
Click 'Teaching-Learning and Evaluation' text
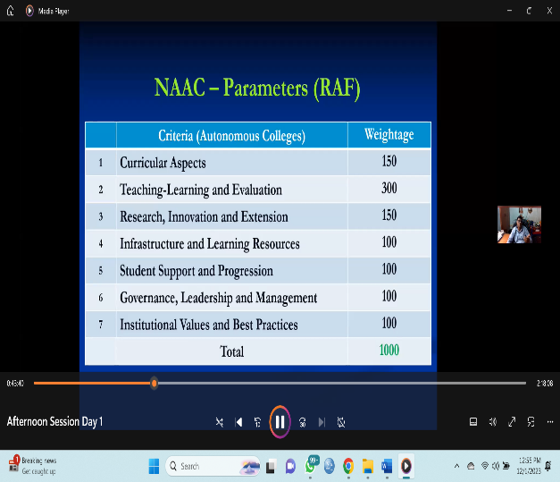201,190
